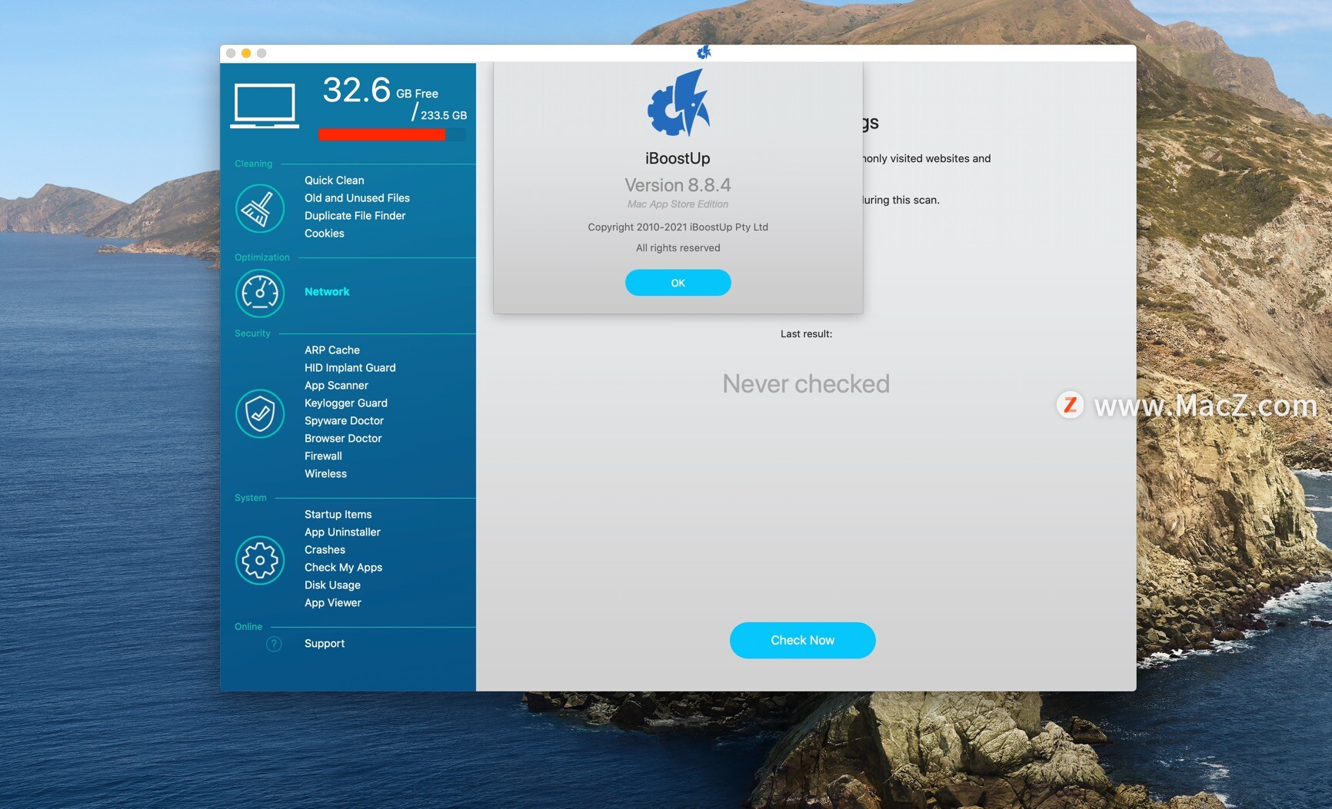Open Keylogger Guard

coord(346,403)
